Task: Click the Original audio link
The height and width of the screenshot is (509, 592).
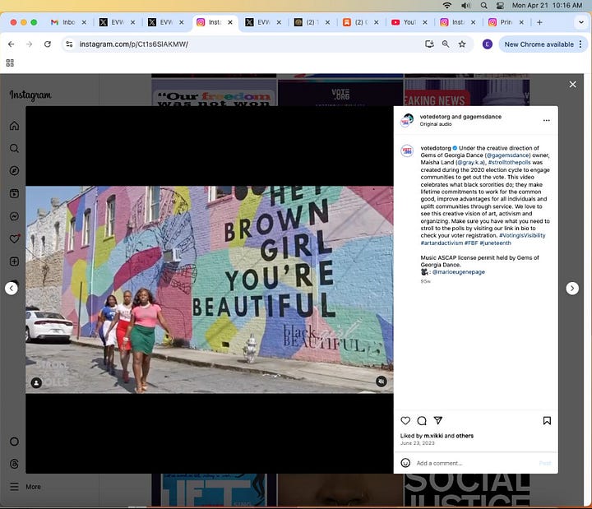Action: pyautogui.click(x=436, y=124)
